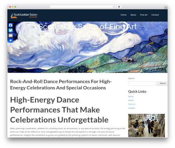175x148 pixels.
Task: Share the page via Facebook icon
Action: pyautogui.click(x=10, y=25)
